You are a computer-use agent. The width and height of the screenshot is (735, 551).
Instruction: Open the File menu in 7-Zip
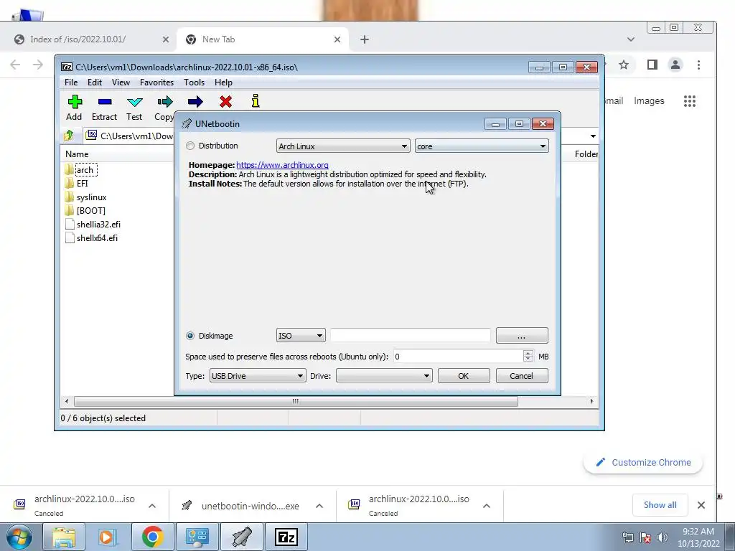71,83
